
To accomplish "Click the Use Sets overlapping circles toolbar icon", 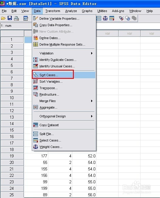I will tap(128, 19).
